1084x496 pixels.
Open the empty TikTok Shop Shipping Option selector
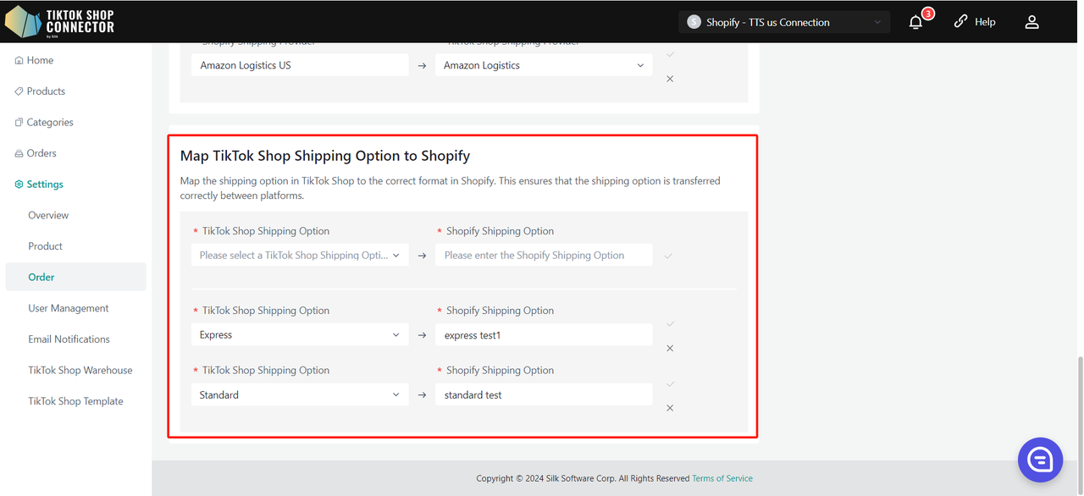coord(299,256)
